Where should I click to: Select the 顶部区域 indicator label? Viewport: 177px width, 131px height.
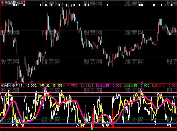pos(103,85)
